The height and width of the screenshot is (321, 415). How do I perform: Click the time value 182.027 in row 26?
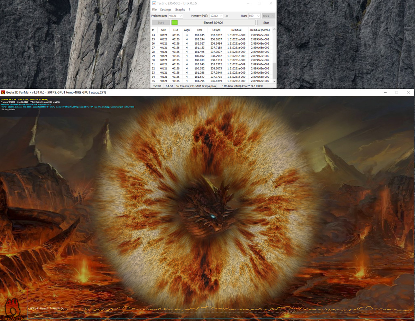pos(200,44)
